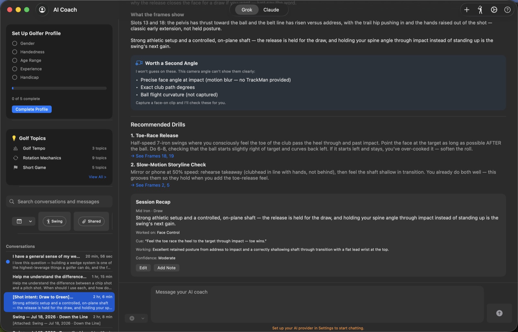The height and width of the screenshot is (332, 518).
Task: Click the Add Note button
Action: (x=166, y=268)
